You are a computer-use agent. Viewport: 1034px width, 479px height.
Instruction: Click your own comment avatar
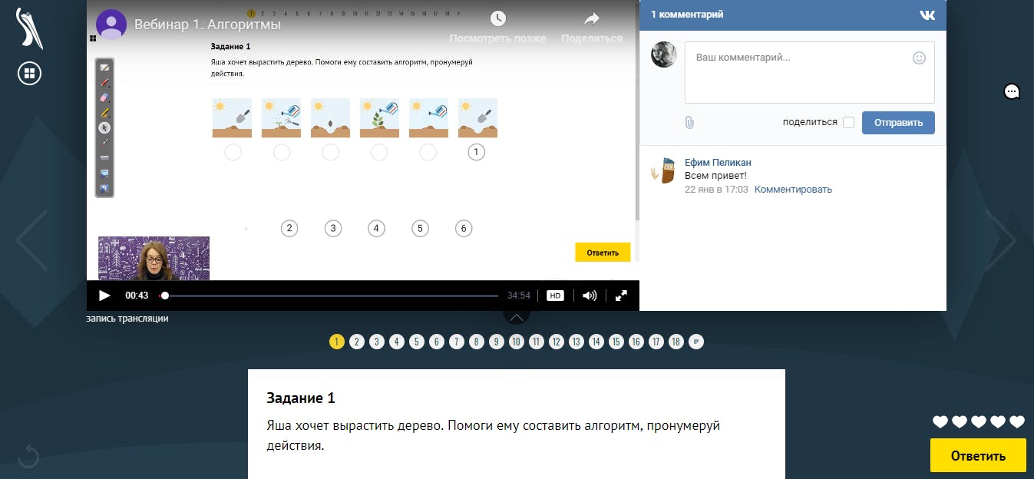[x=664, y=55]
